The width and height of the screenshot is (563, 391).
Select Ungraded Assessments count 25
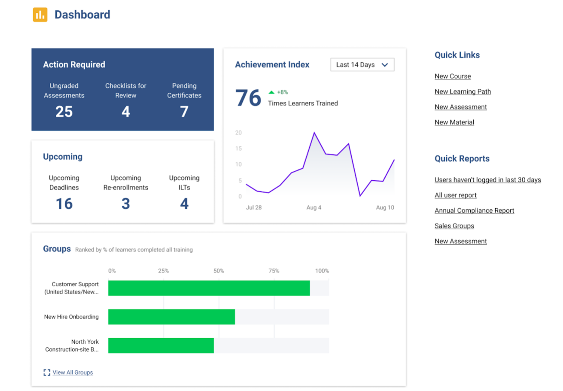coord(64,112)
